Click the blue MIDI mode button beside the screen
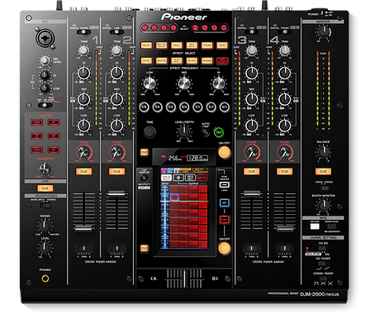This screenshot has height=314, width=380. (224, 203)
